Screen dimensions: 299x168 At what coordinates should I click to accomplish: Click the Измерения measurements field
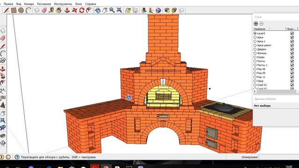[x=279, y=157]
